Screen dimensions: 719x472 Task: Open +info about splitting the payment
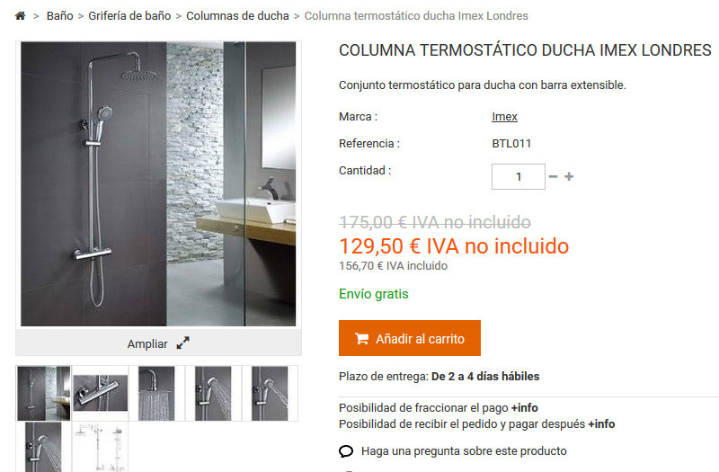coord(525,408)
